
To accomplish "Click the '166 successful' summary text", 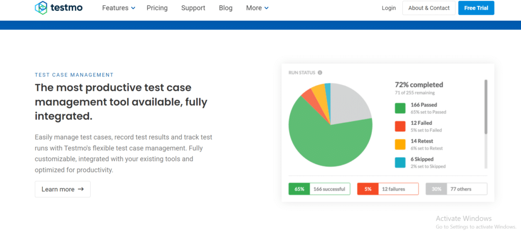I will tap(329, 189).
